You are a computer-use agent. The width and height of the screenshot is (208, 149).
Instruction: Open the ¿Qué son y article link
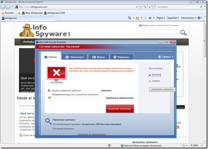[x=27, y=113]
